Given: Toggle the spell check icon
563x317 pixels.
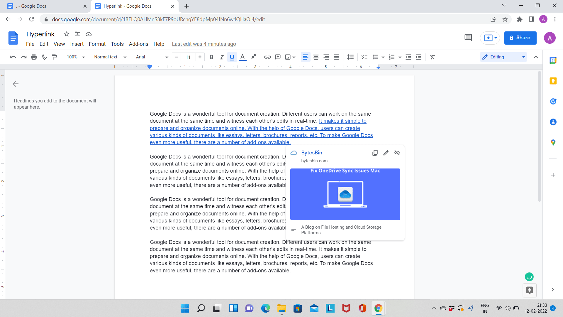Looking at the screenshot, I should tap(44, 57).
